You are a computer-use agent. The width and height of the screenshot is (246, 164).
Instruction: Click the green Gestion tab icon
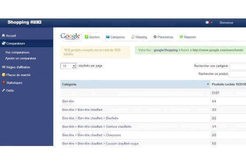tap(87, 37)
